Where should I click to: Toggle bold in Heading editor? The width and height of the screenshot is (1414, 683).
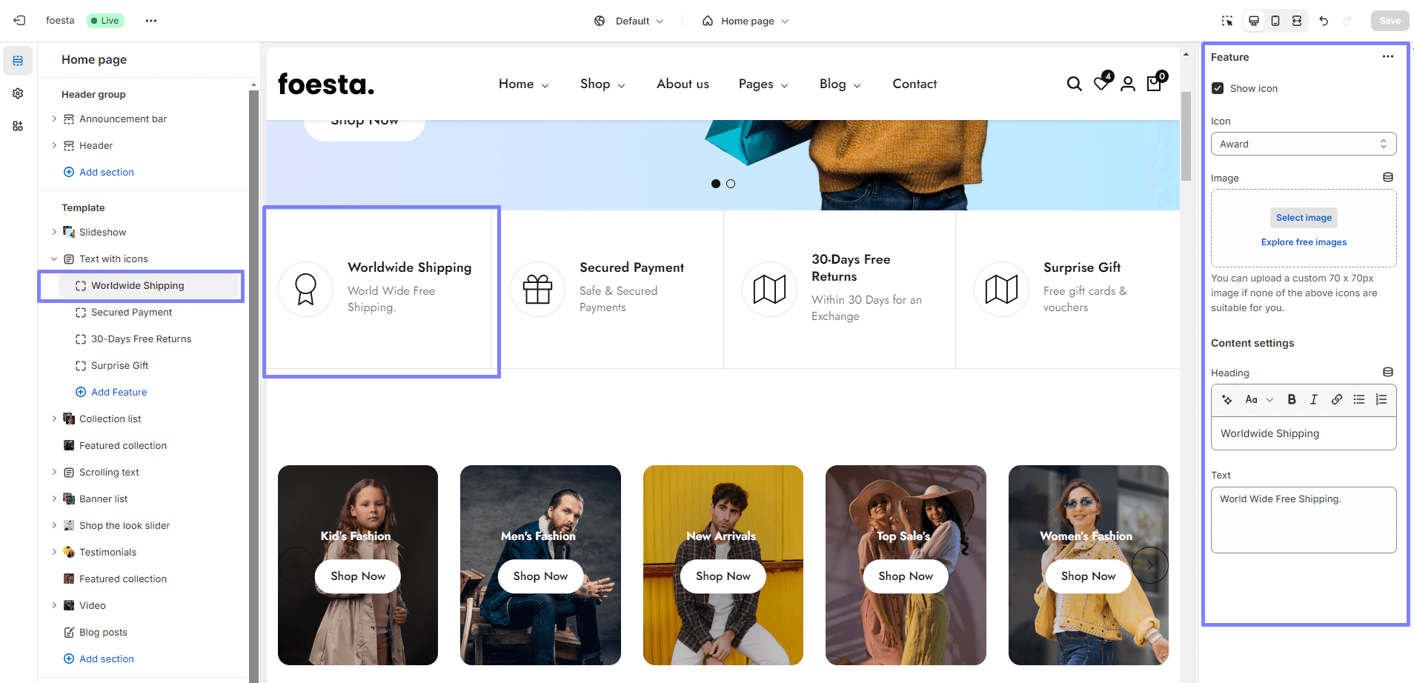click(x=1291, y=399)
